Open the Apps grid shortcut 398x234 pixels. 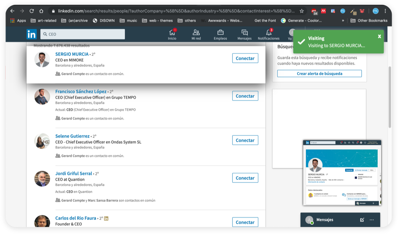pos(13,21)
